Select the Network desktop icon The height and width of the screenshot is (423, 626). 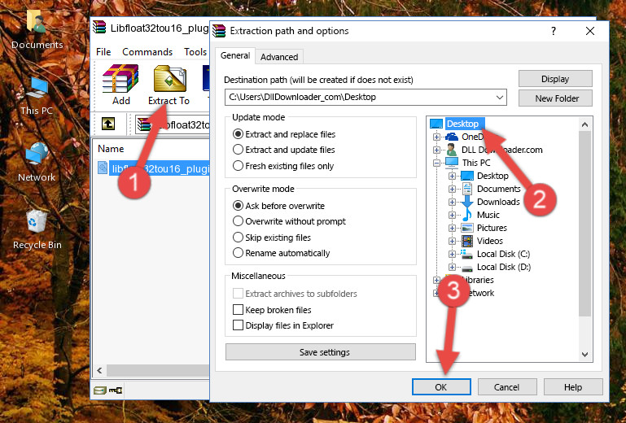coord(37,162)
